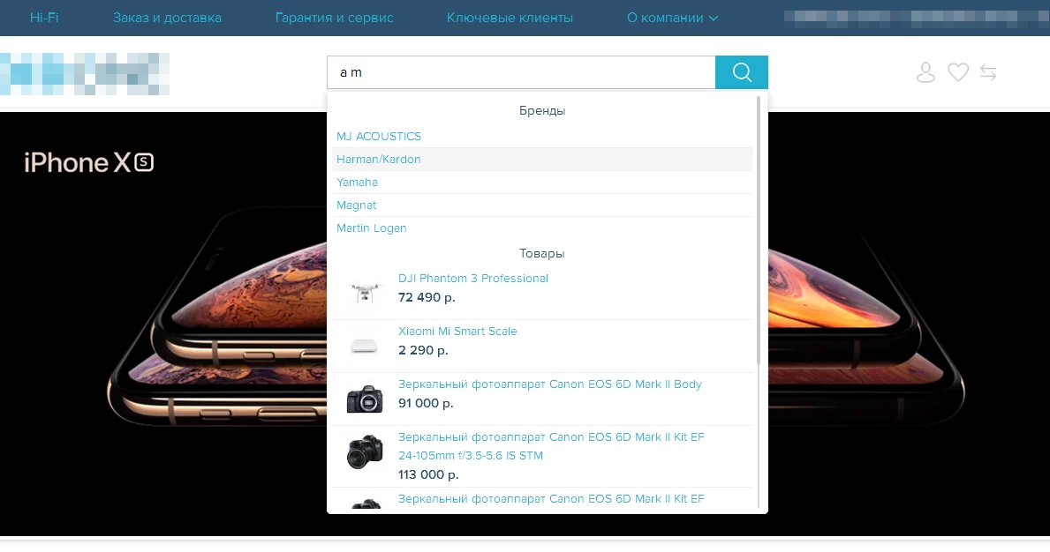1050x552 pixels.
Task: Click the 72 490 р. price
Action: point(427,297)
